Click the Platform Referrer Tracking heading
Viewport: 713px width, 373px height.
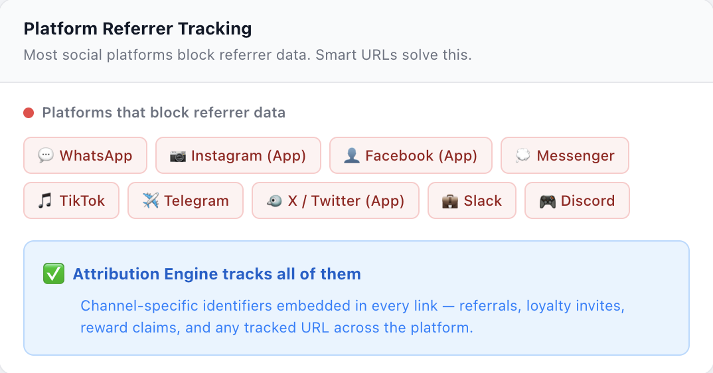(137, 29)
